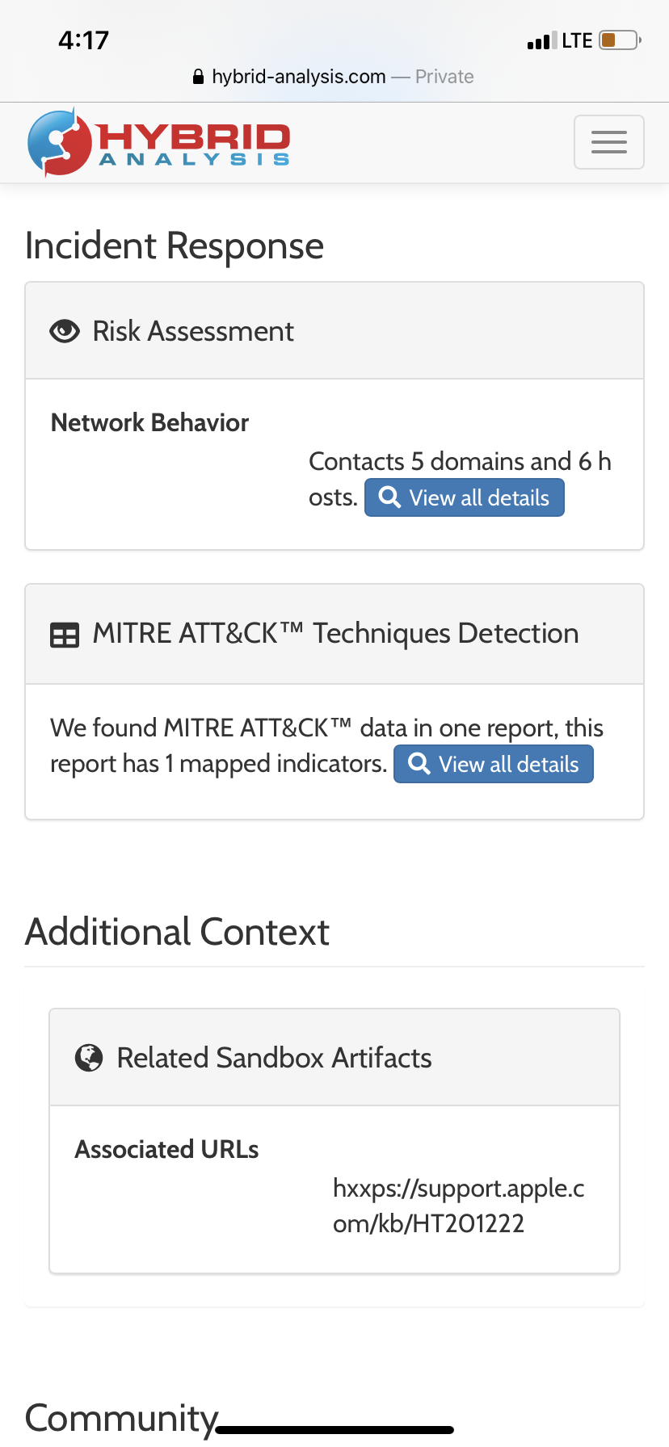Click the Additional Context heading
Screen dimensions: 669x1447
(x=177, y=932)
